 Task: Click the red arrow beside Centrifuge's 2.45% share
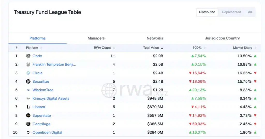[x=255, y=124]
